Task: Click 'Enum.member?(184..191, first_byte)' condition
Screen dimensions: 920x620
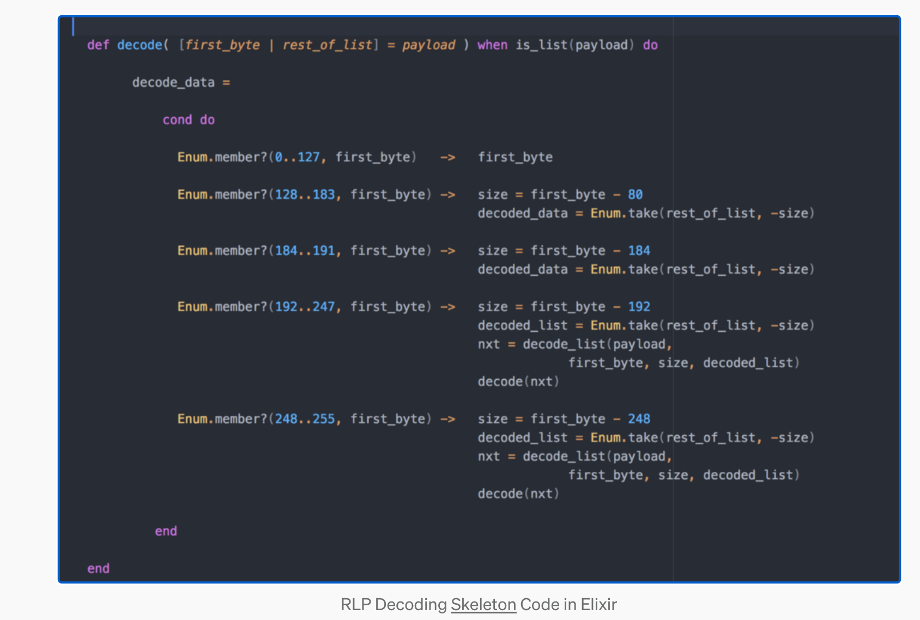Action: point(304,251)
